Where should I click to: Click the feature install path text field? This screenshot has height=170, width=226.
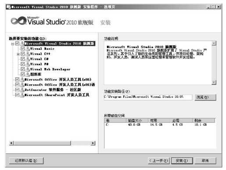(148, 97)
